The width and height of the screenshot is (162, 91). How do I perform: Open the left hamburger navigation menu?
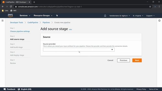coord(3,20)
